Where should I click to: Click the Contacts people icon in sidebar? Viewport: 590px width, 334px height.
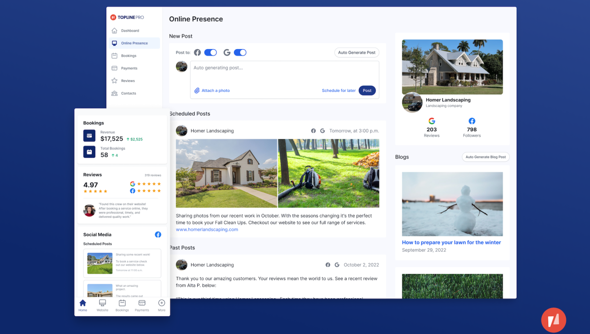115,93
